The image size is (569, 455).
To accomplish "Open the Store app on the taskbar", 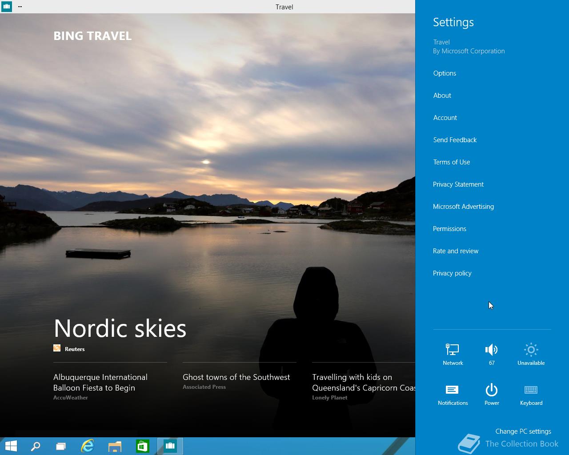I will point(142,446).
